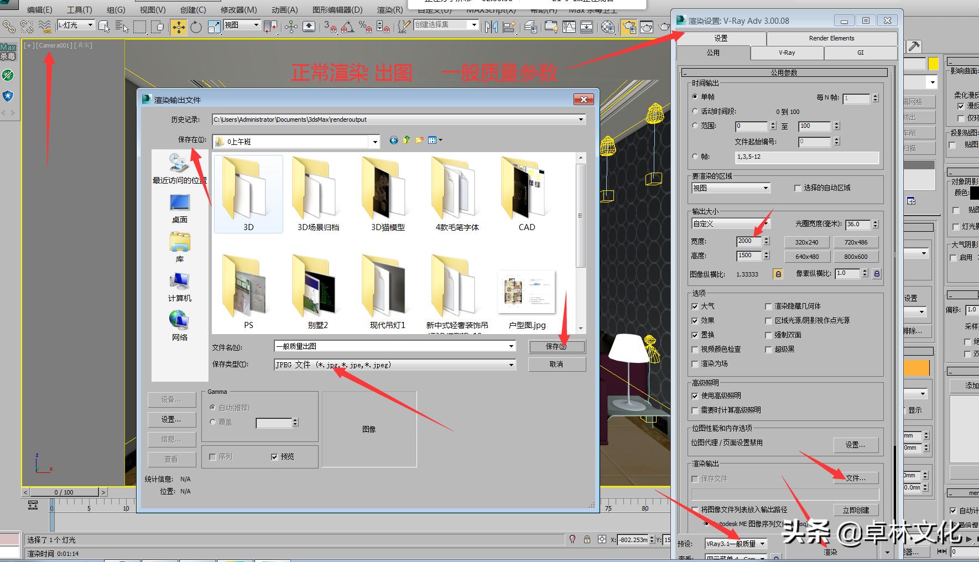Select the Single frame radio button
The image size is (979, 562).
(x=695, y=96)
